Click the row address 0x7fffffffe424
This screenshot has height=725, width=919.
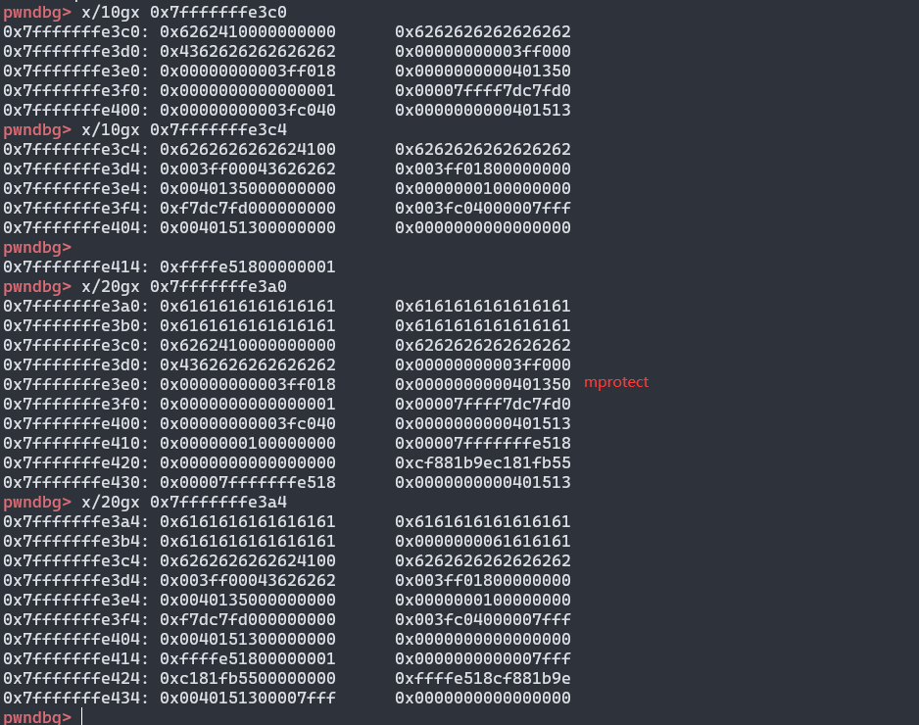coord(75,678)
